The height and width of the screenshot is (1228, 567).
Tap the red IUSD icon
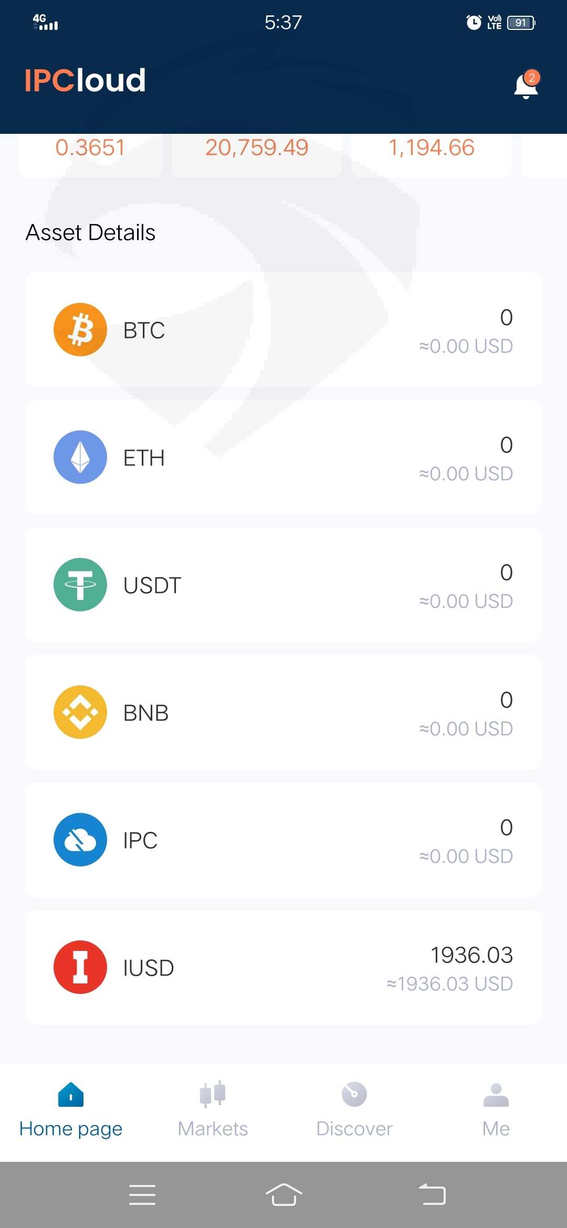pyautogui.click(x=80, y=967)
